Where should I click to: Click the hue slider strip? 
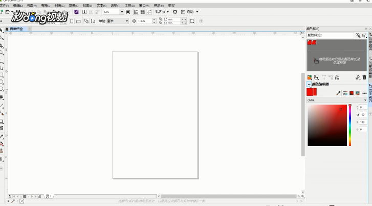[x=350, y=125]
